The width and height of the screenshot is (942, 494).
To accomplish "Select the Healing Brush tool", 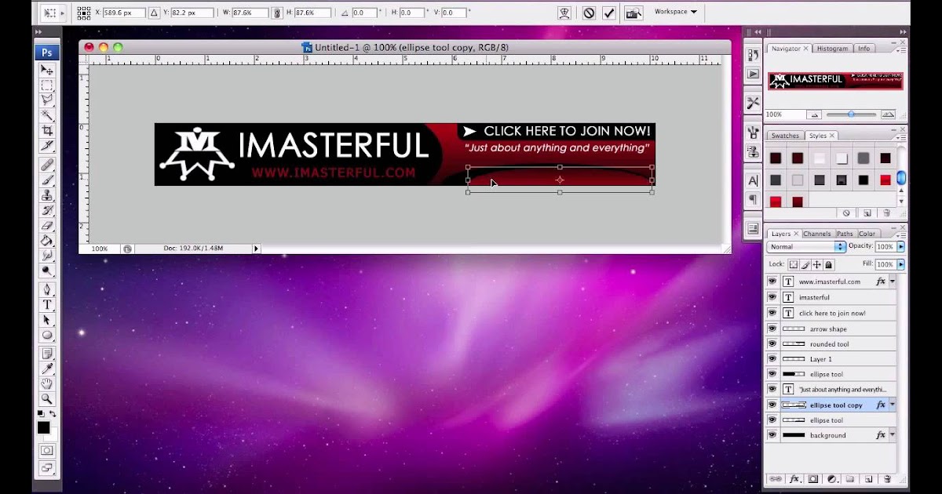I will (47, 165).
